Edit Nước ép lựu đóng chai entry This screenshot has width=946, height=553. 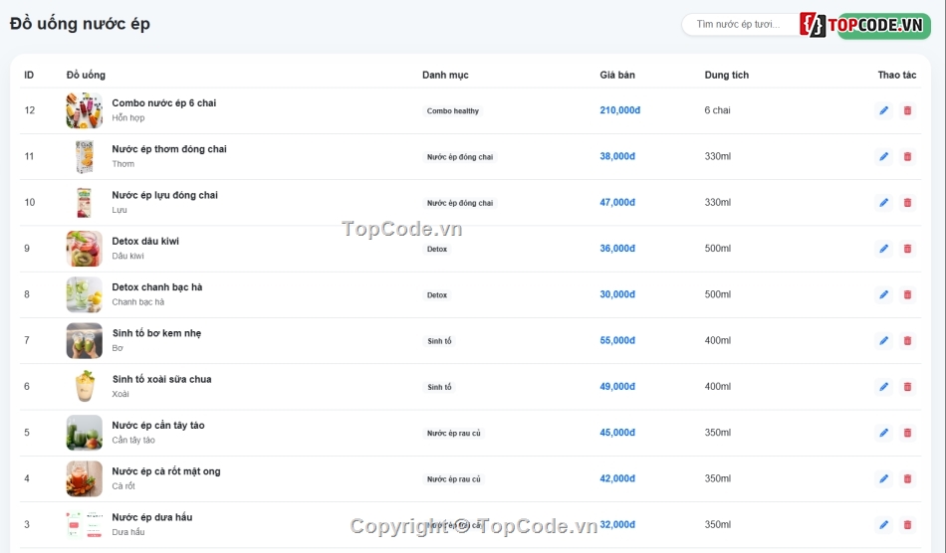click(x=883, y=203)
